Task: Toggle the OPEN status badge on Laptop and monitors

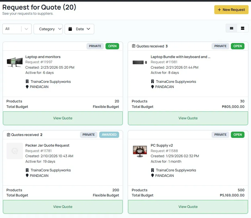Action: click(x=112, y=46)
